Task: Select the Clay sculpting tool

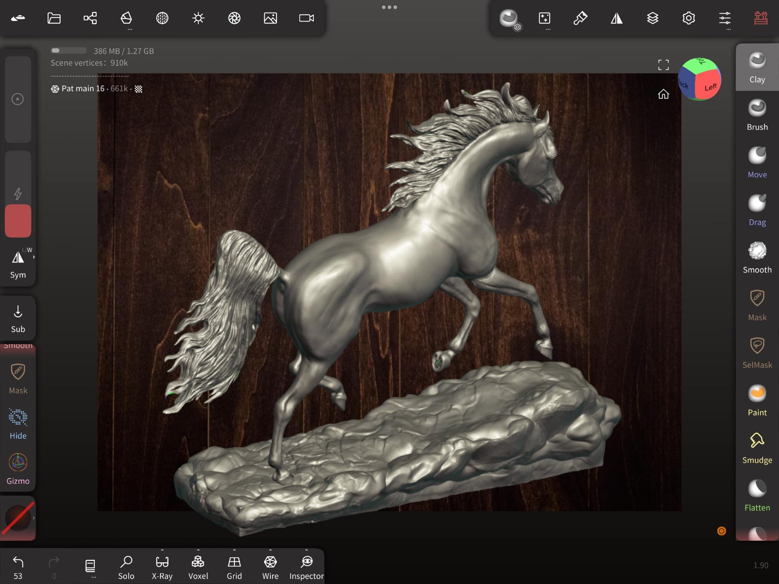Action: [757, 67]
